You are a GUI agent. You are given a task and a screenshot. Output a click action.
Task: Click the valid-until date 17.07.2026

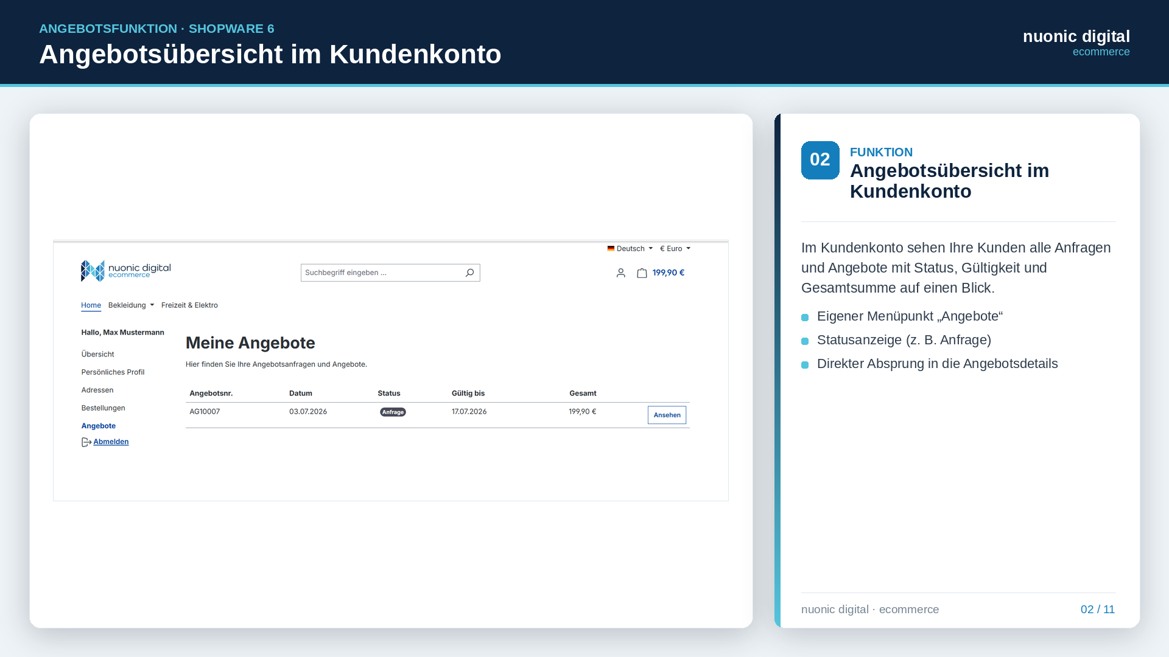(469, 412)
